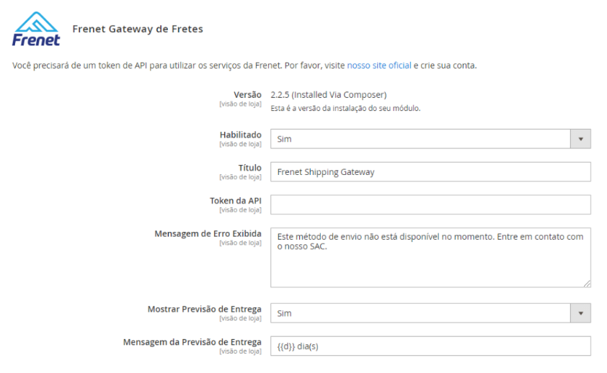The image size is (607, 373).
Task: Click the Habilitado dropdown arrow
Action: tap(580, 139)
